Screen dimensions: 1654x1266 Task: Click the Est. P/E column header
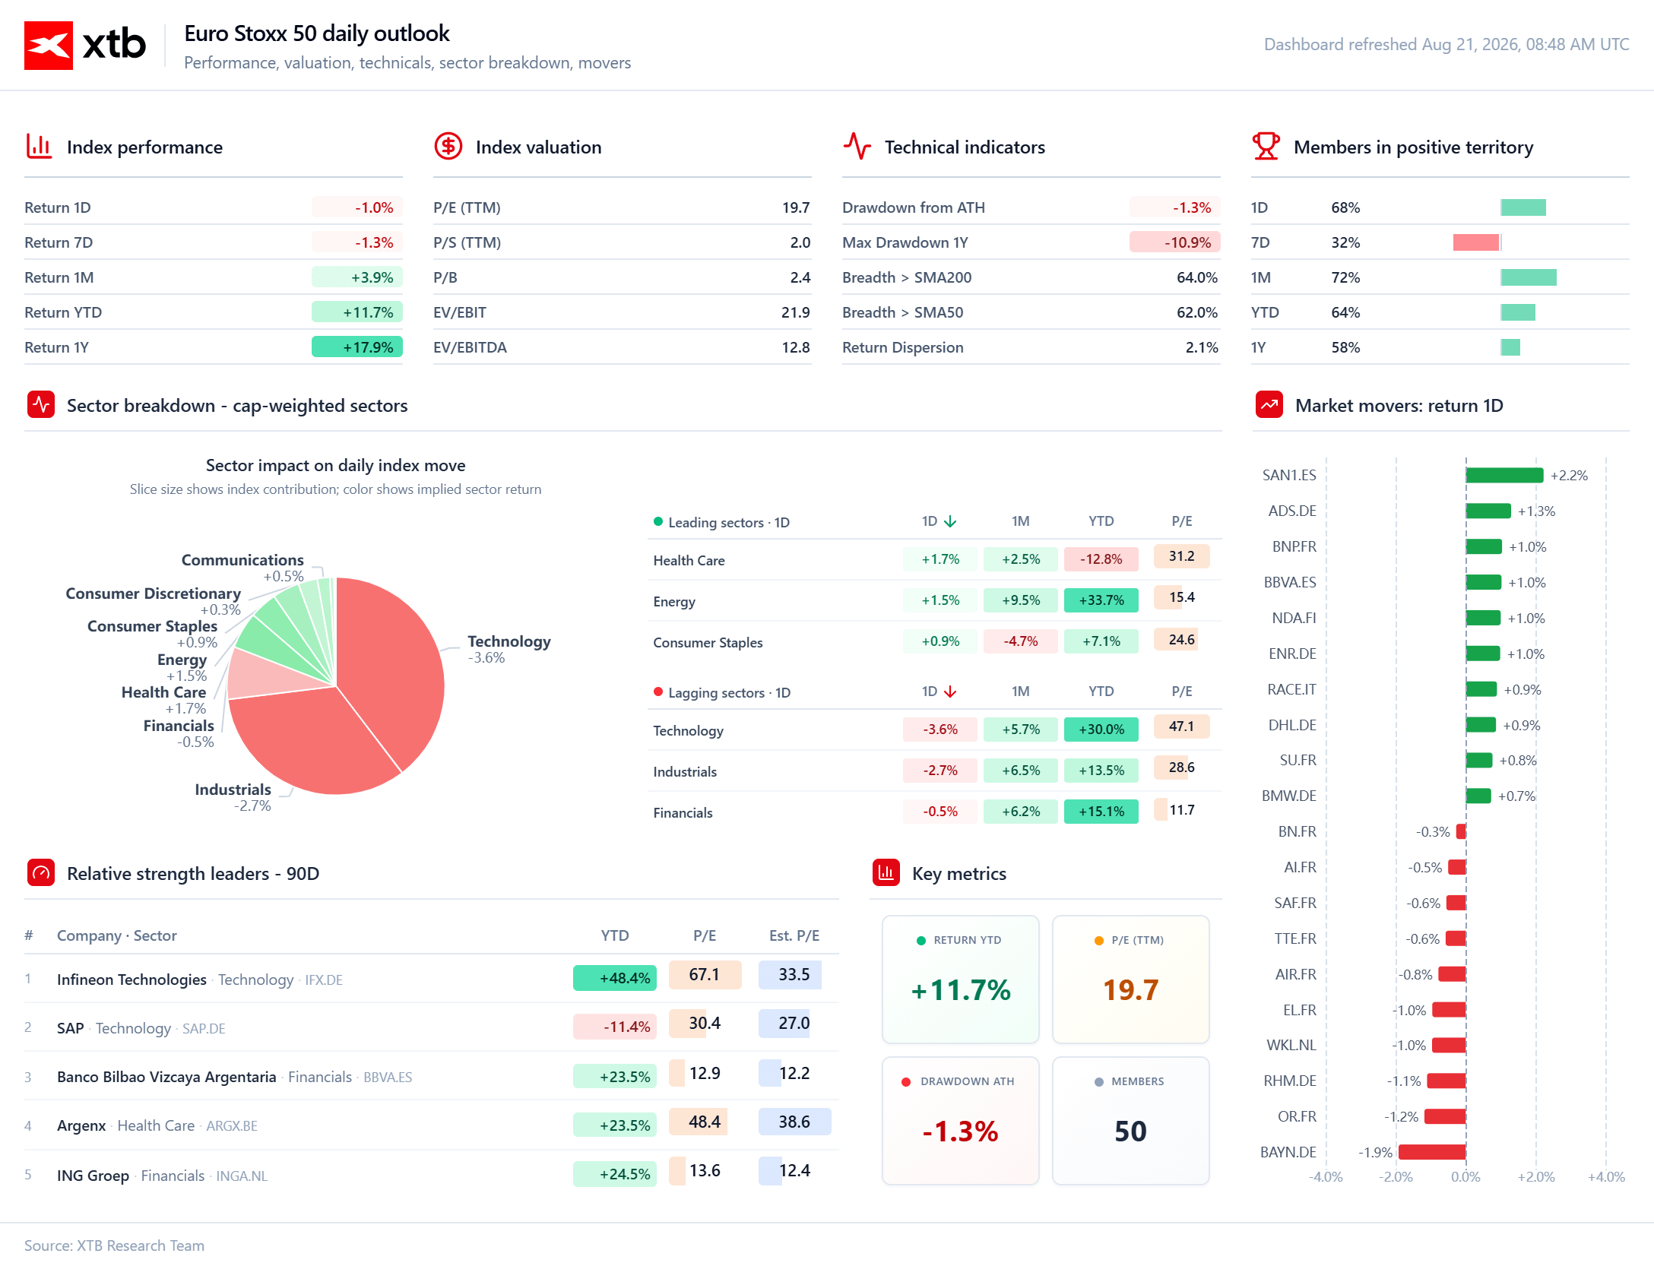point(794,935)
